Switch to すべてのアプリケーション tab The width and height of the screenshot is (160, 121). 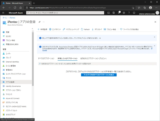pos(46,58)
